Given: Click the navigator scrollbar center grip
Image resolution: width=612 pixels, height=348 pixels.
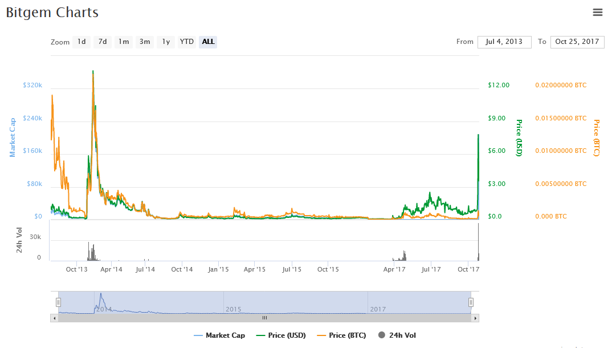Looking at the screenshot, I should [264, 318].
